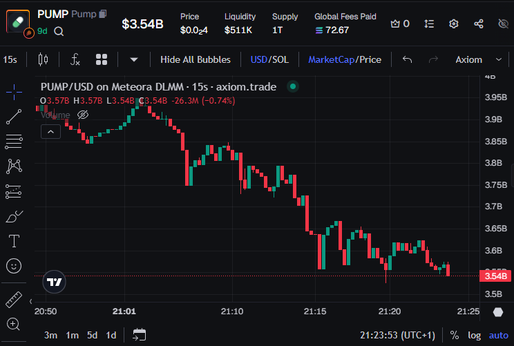The image size is (514, 346).
Task: Select the pattern drawing tool
Action: tap(14, 166)
